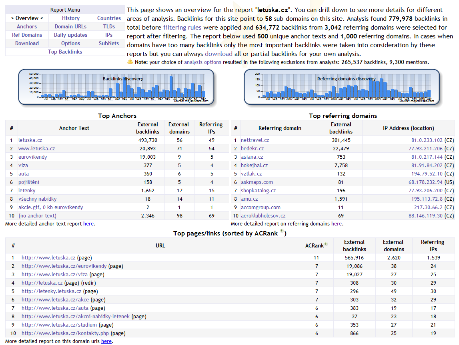Open the Anchors report menu item
This screenshot has width=459, height=345.
[27, 27]
